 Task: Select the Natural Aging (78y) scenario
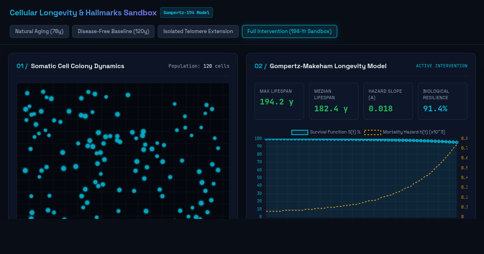[x=40, y=31]
